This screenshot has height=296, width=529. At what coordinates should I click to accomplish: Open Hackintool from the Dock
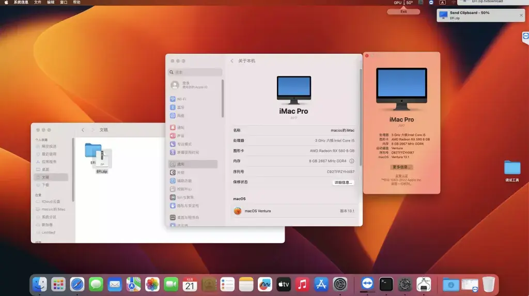tap(424, 284)
